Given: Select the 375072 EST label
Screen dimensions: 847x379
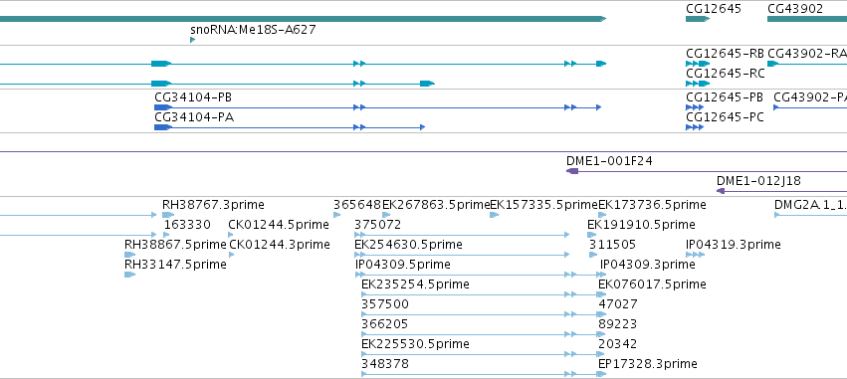Looking at the screenshot, I should [377, 225].
